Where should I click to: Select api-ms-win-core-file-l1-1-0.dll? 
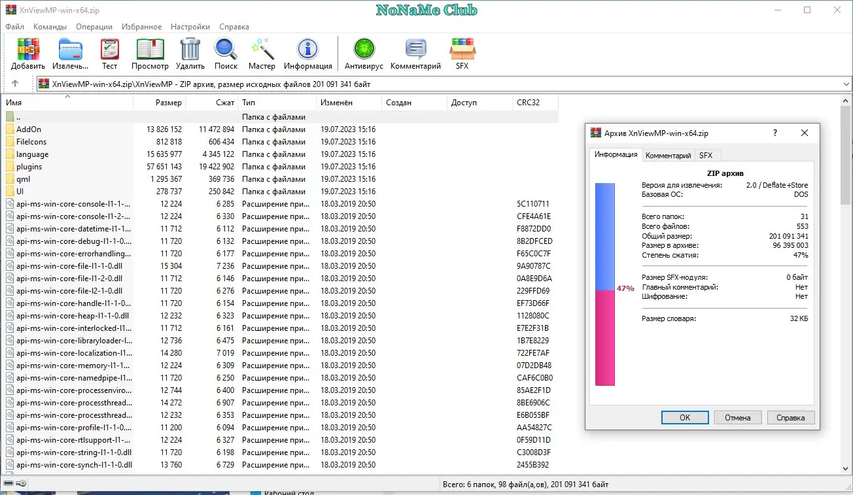click(69, 266)
